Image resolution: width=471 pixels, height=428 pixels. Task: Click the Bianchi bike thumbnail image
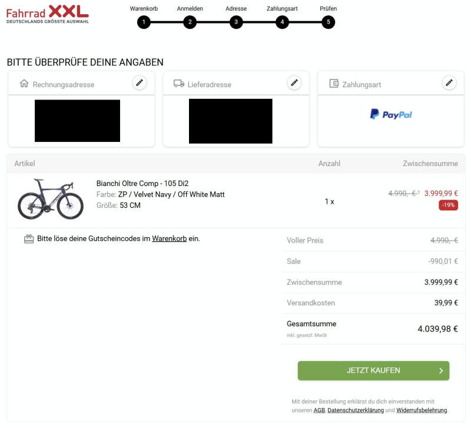point(51,199)
